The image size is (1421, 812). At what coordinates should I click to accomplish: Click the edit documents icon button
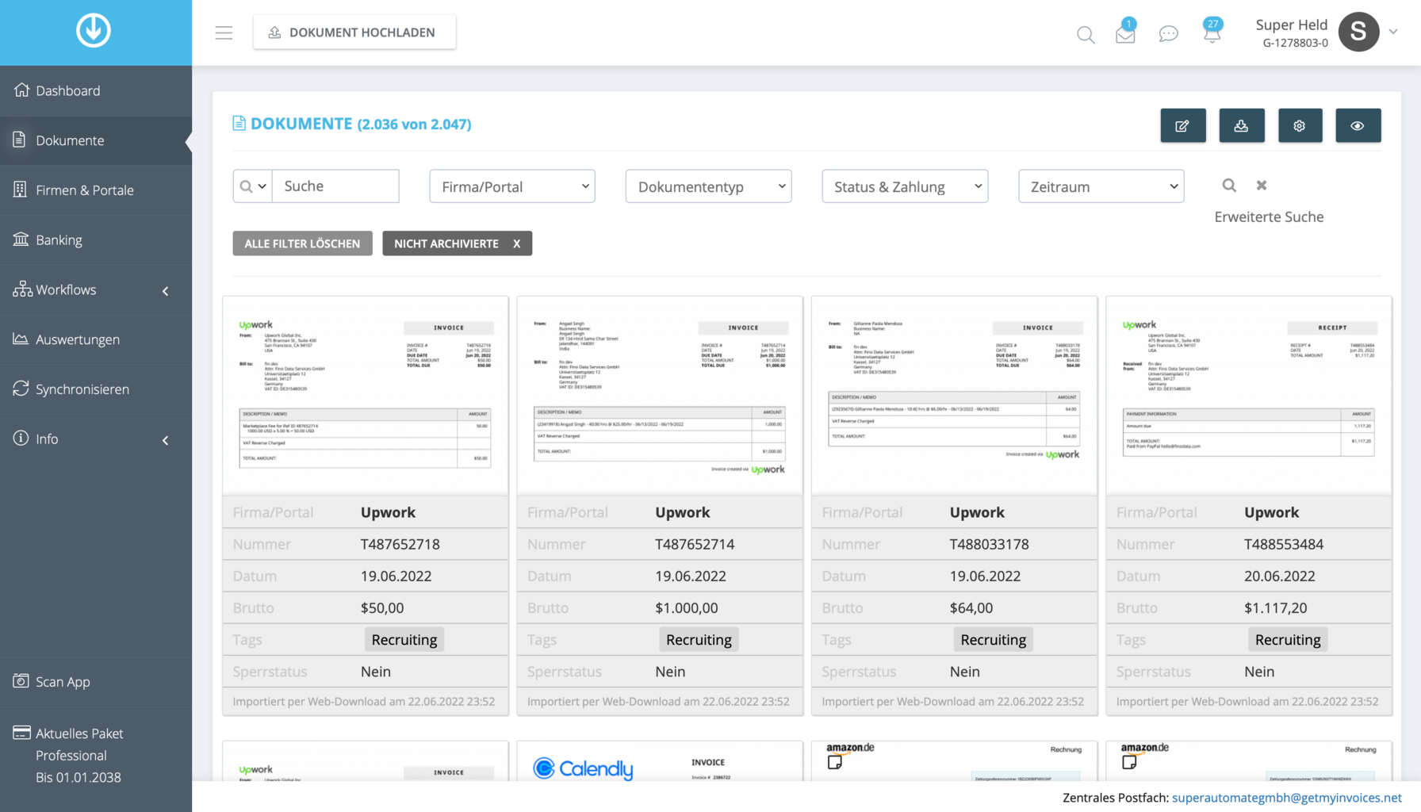(1182, 126)
